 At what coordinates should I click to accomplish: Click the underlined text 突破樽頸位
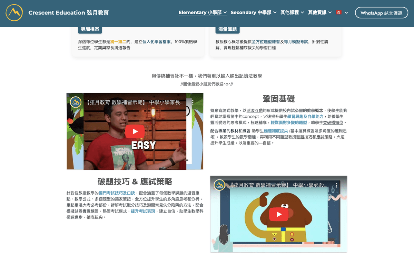(334, 122)
